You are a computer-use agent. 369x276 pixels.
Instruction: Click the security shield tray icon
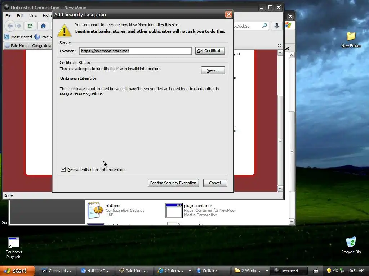329,271
